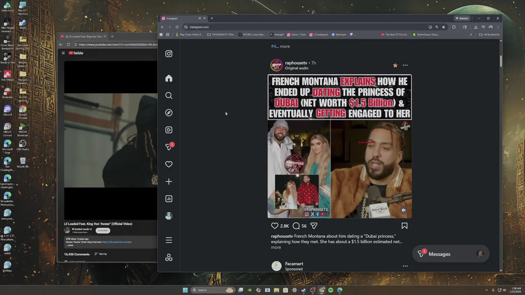Open more options for raphousetv post

405,65
